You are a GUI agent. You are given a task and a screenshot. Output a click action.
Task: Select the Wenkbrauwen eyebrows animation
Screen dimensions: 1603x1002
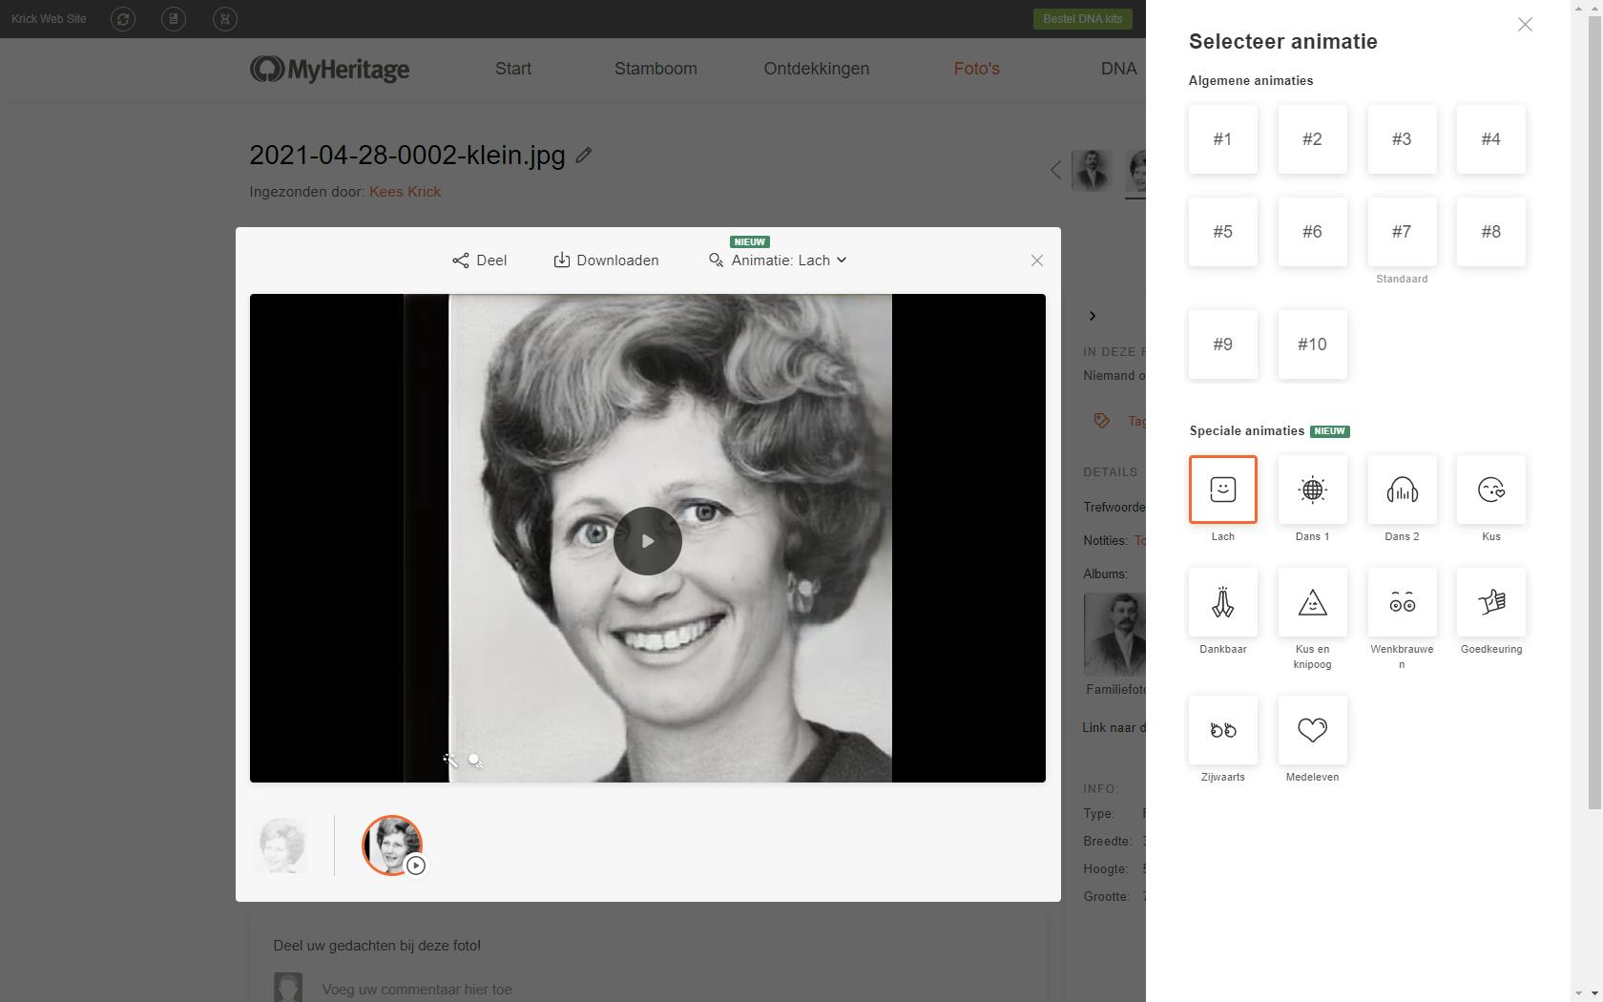[x=1402, y=602]
